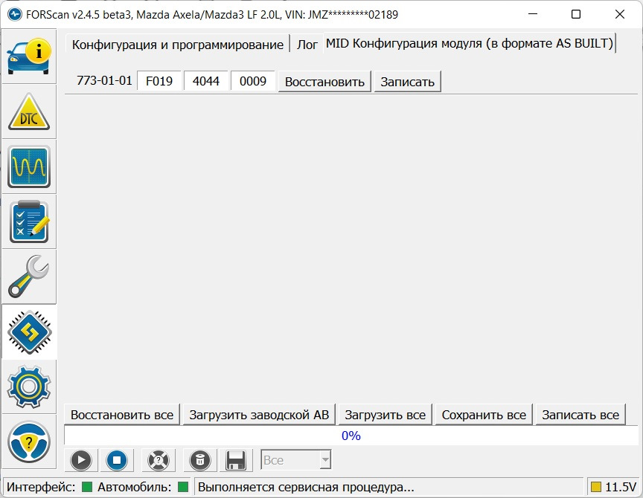Image resolution: width=643 pixels, height=498 pixels.
Task: Minimize the FORScan window
Action: [x=533, y=14]
